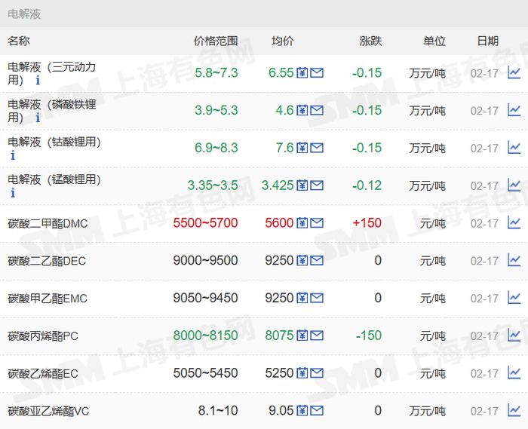Click mail icon in 碳酸甲乙酯EMC row
The image size is (528, 429).
317,298
